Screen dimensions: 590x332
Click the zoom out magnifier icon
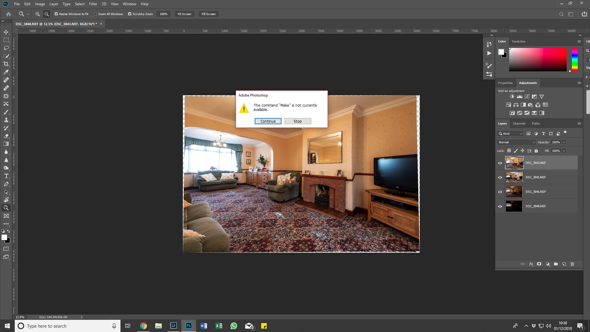pos(47,14)
